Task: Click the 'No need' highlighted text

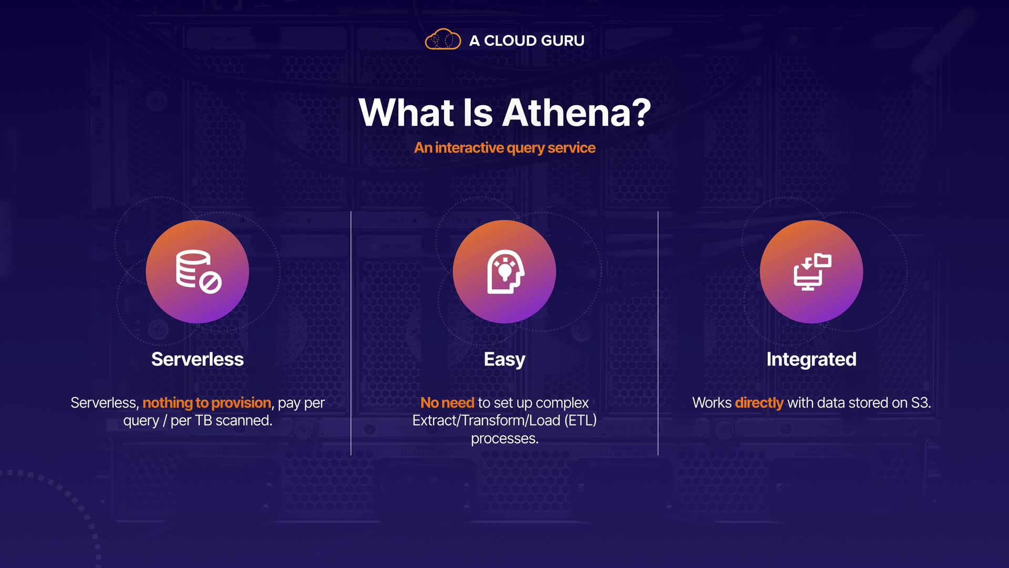Action: tap(447, 403)
